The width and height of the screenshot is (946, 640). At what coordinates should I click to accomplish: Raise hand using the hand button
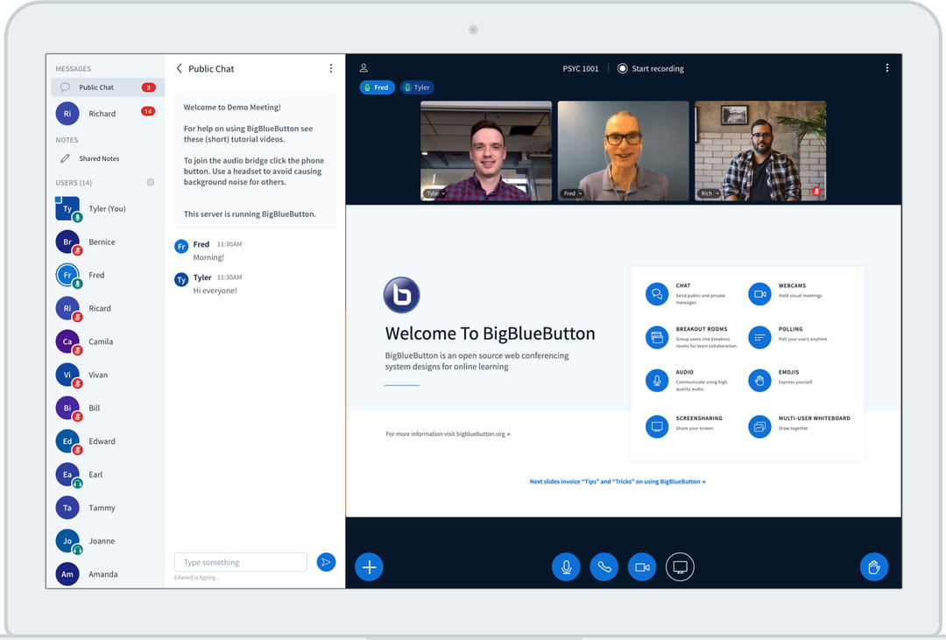pos(873,567)
